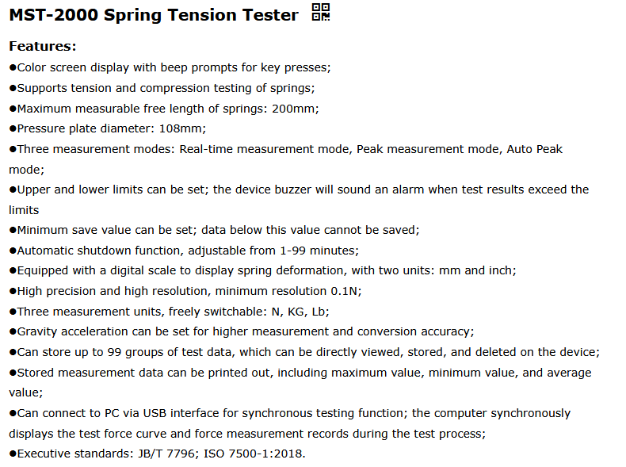This screenshot has height=467, width=626.
Task: Click the digital scale spring deformation line
Action: click(x=262, y=270)
